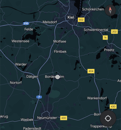Click the 430 marker below Wankendorf
121x130 pixels.
(113, 106)
